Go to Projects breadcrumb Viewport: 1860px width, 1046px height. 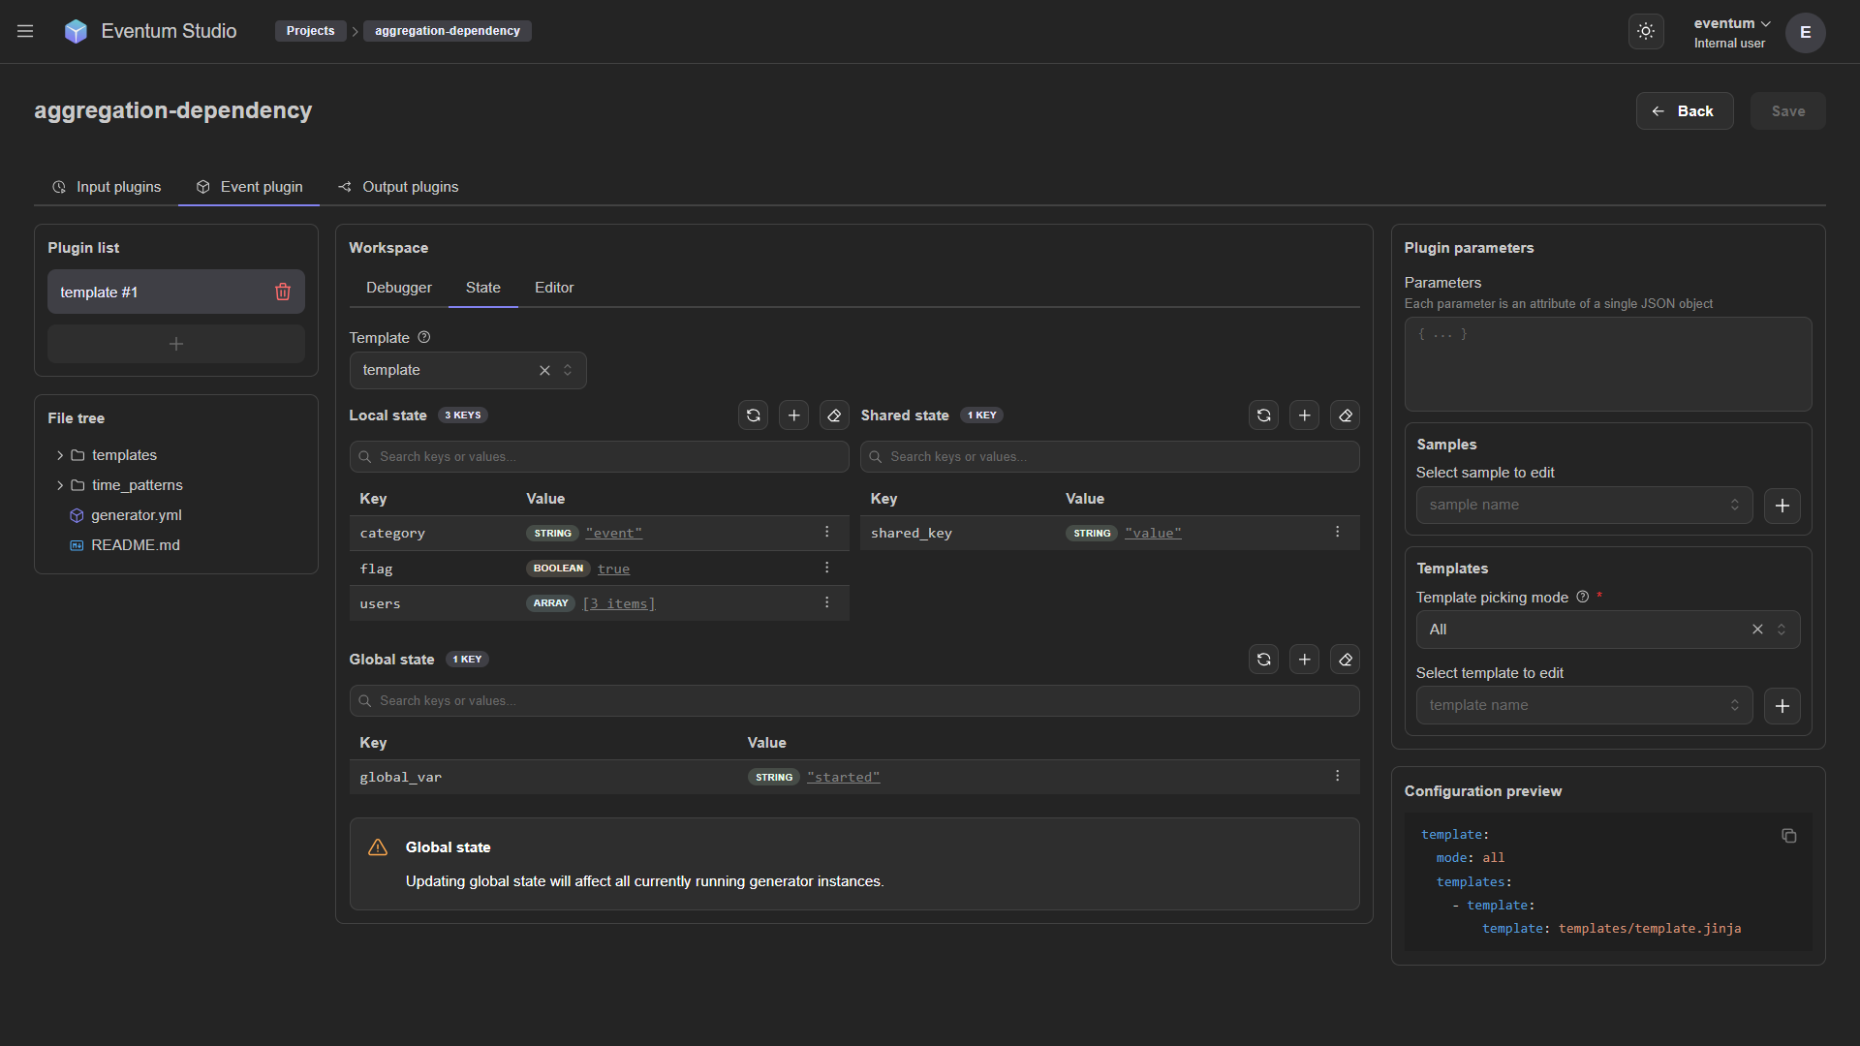tap(310, 31)
